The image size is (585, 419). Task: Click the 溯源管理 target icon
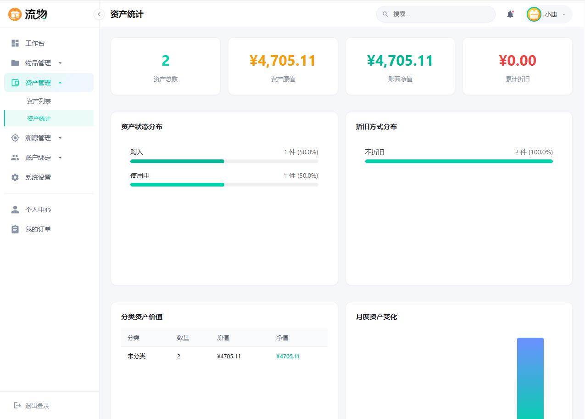pyautogui.click(x=15, y=138)
